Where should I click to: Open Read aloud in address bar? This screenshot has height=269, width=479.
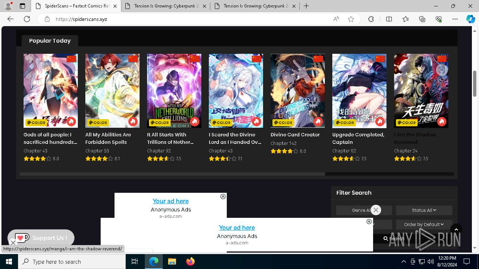pos(336,19)
